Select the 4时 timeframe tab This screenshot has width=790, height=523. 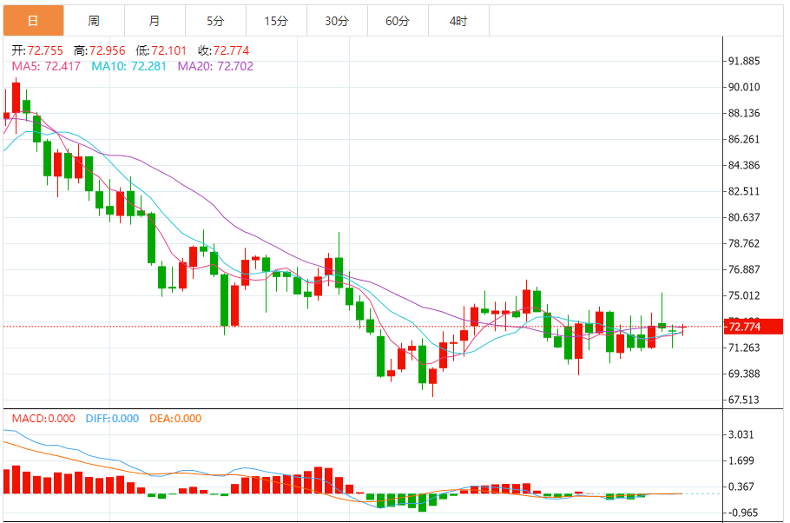(x=458, y=21)
